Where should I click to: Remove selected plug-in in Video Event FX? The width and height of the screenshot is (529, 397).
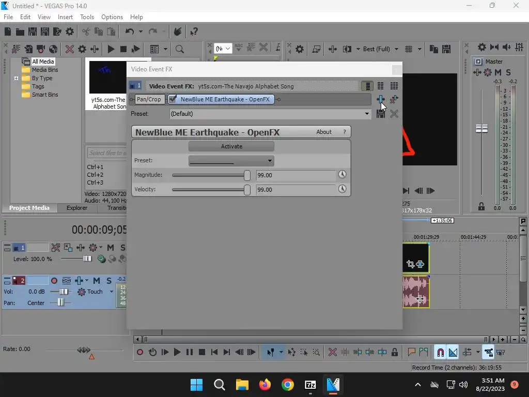click(x=394, y=99)
